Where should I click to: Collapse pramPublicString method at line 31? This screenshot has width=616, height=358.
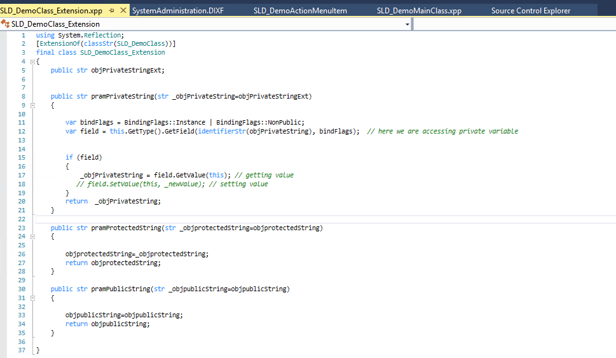pyautogui.click(x=32, y=298)
